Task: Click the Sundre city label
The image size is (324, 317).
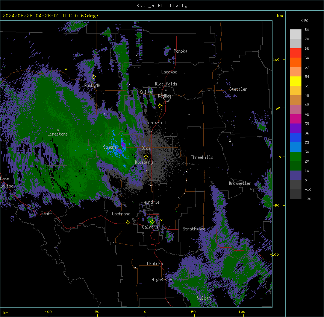Action: (110, 147)
